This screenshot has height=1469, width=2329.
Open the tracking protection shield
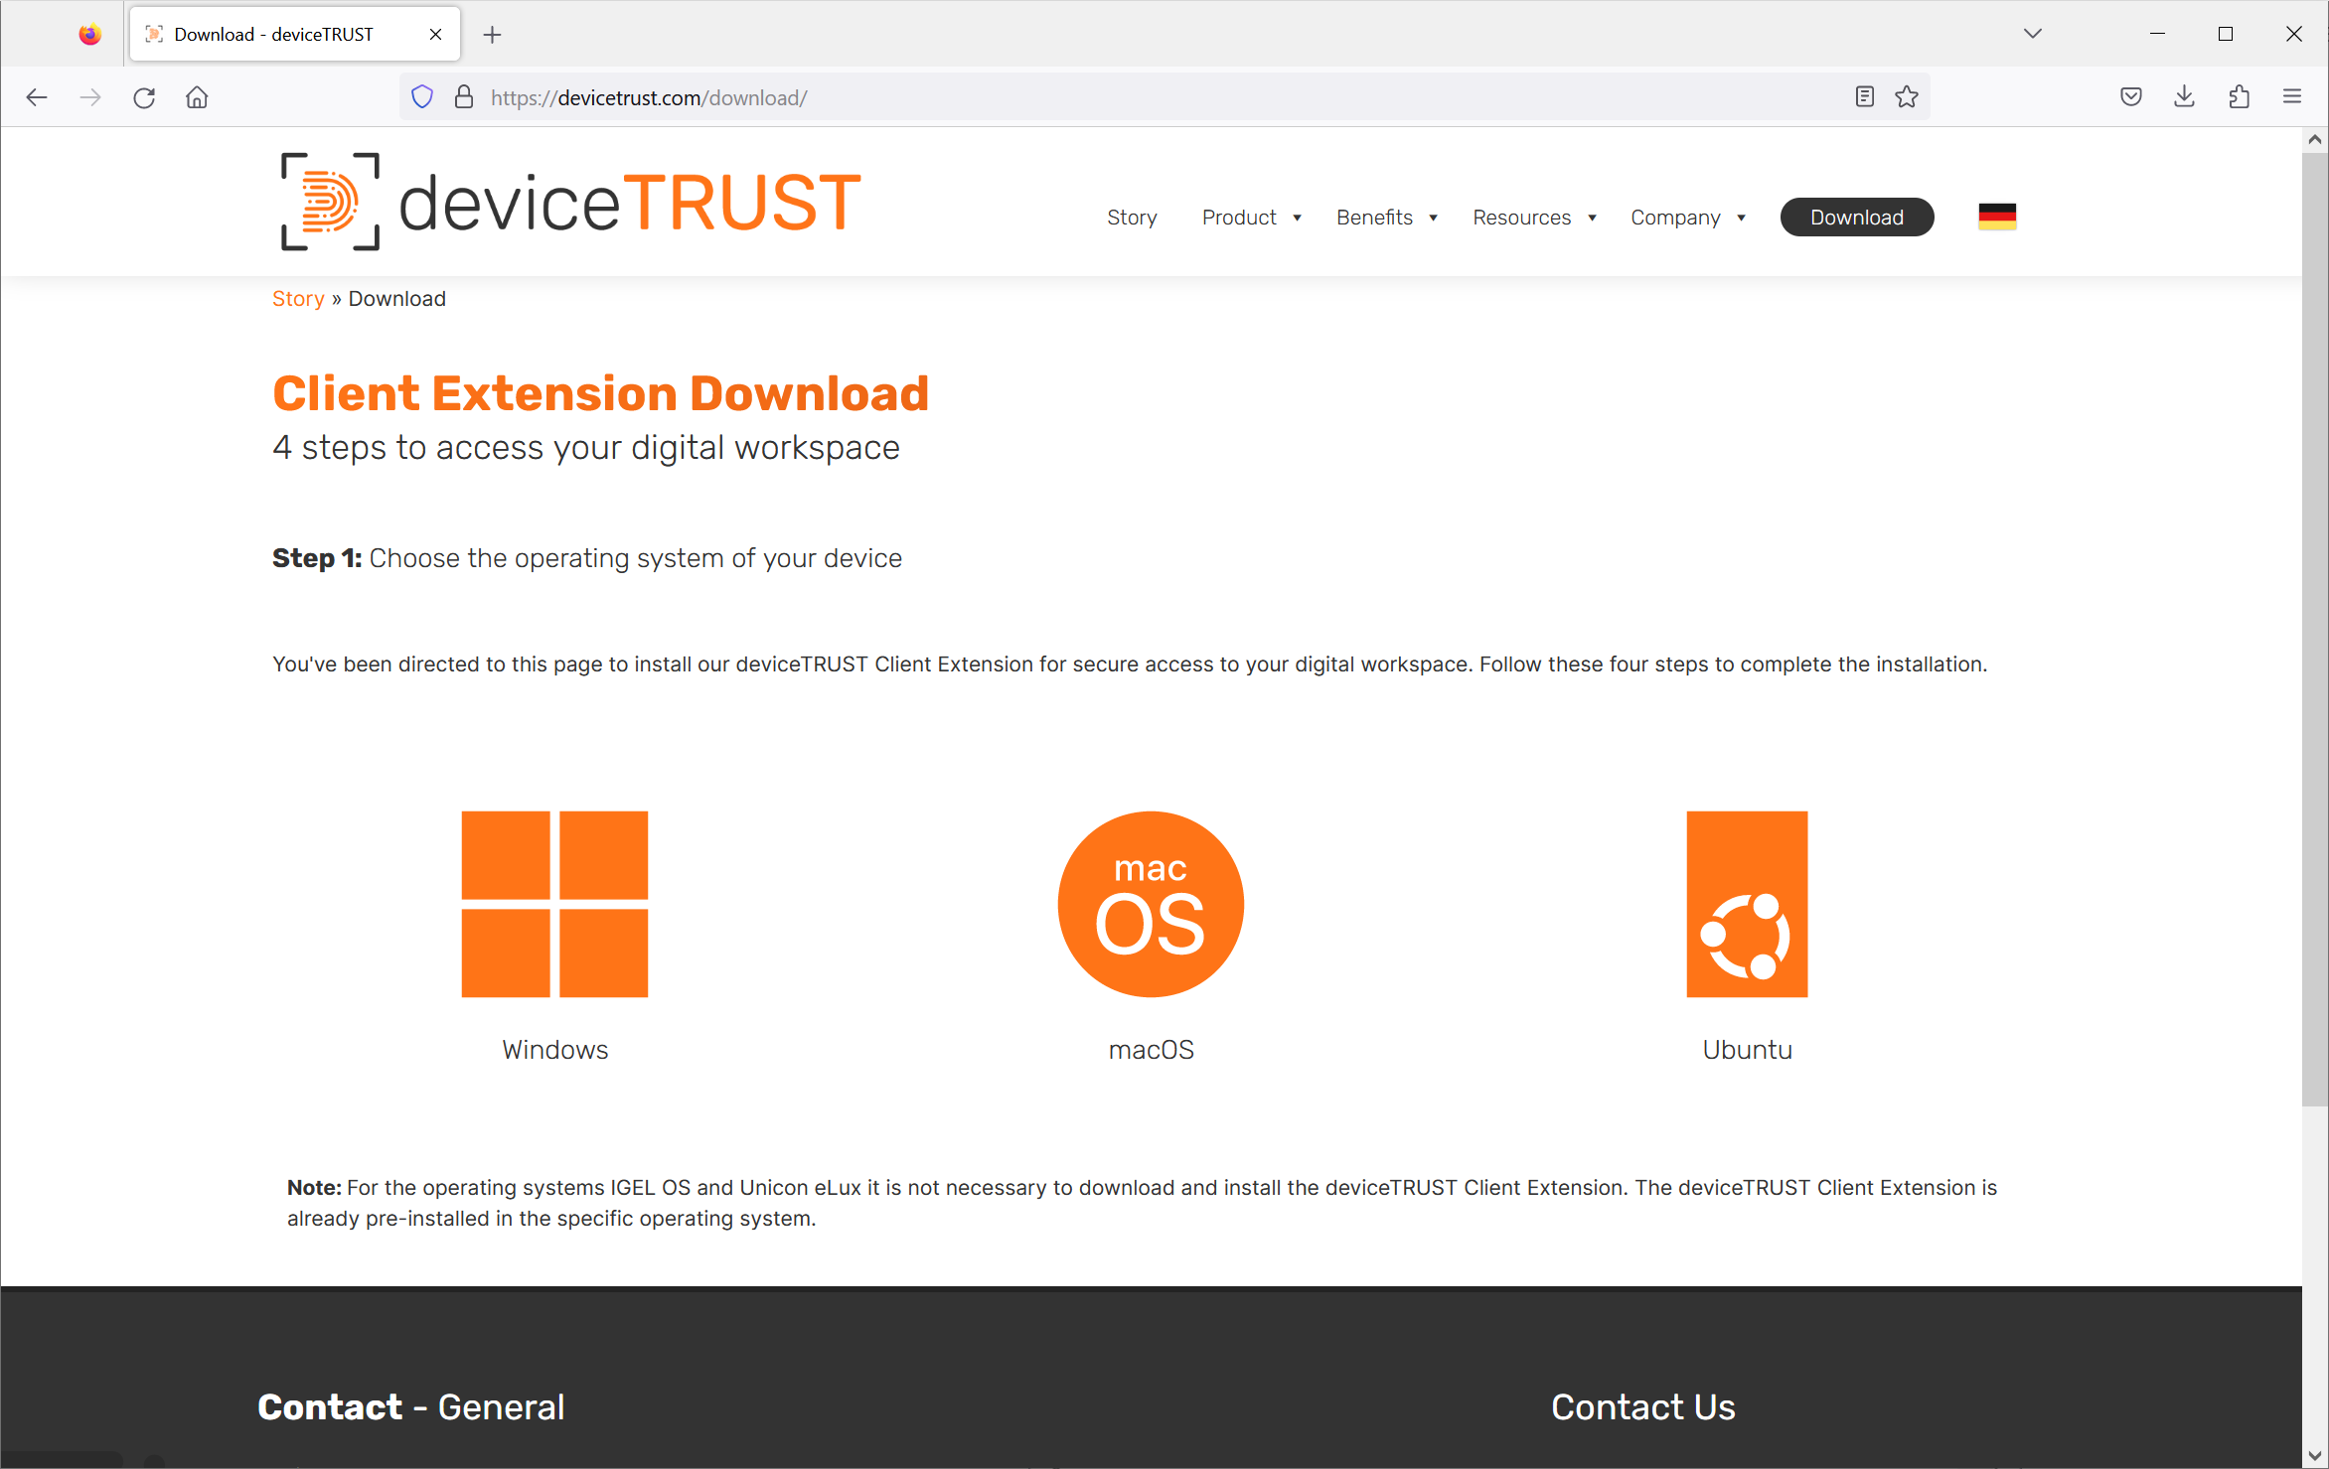point(422,95)
